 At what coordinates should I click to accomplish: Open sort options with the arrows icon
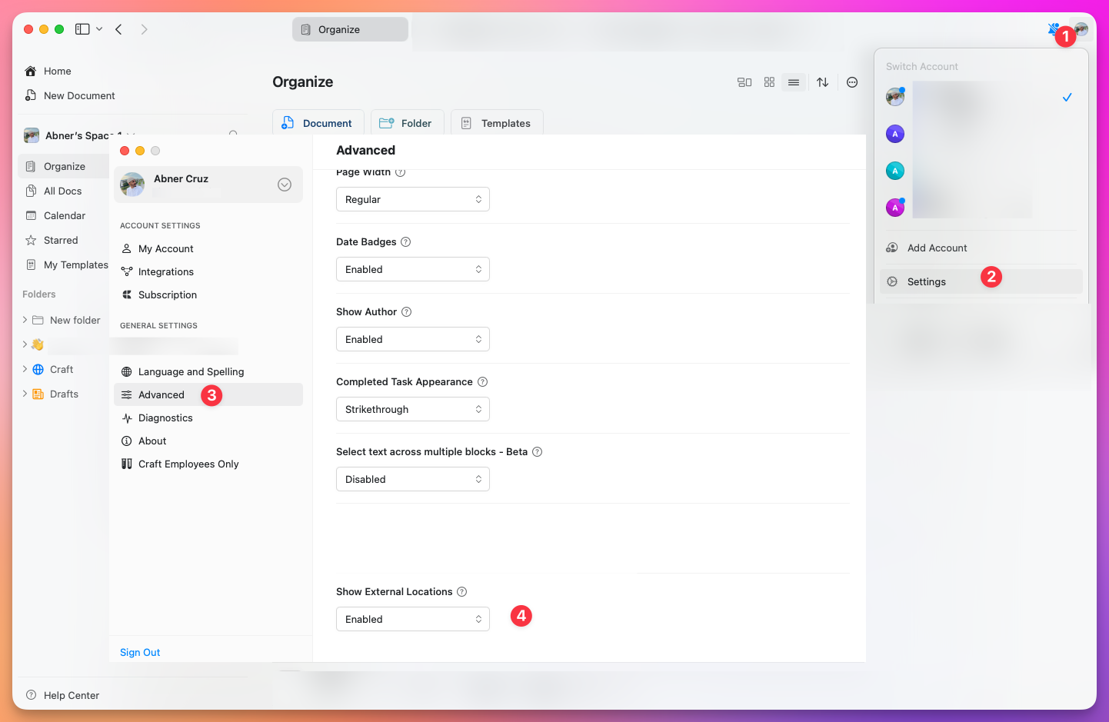pos(822,82)
